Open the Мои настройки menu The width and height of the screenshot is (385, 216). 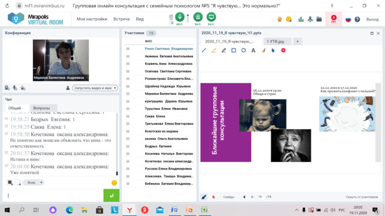pyautogui.click(x=92, y=19)
